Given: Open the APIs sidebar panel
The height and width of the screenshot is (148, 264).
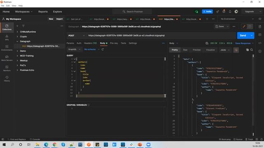Looking at the screenshot, I should (x=7, y=37).
